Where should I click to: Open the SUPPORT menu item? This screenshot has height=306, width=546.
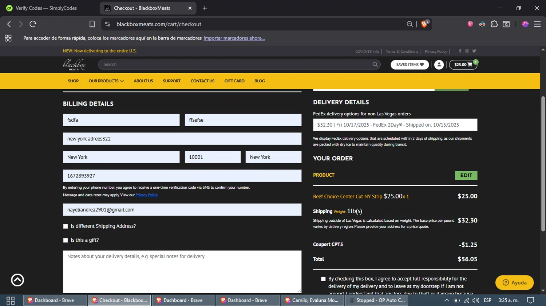tap(171, 81)
